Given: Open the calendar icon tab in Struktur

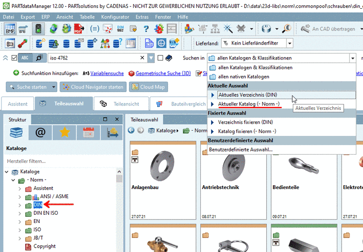Looking at the screenshot, I should click(x=89, y=133).
